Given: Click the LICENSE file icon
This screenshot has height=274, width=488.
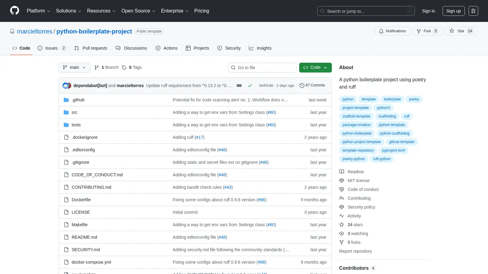Looking at the screenshot, I should pos(66,212).
